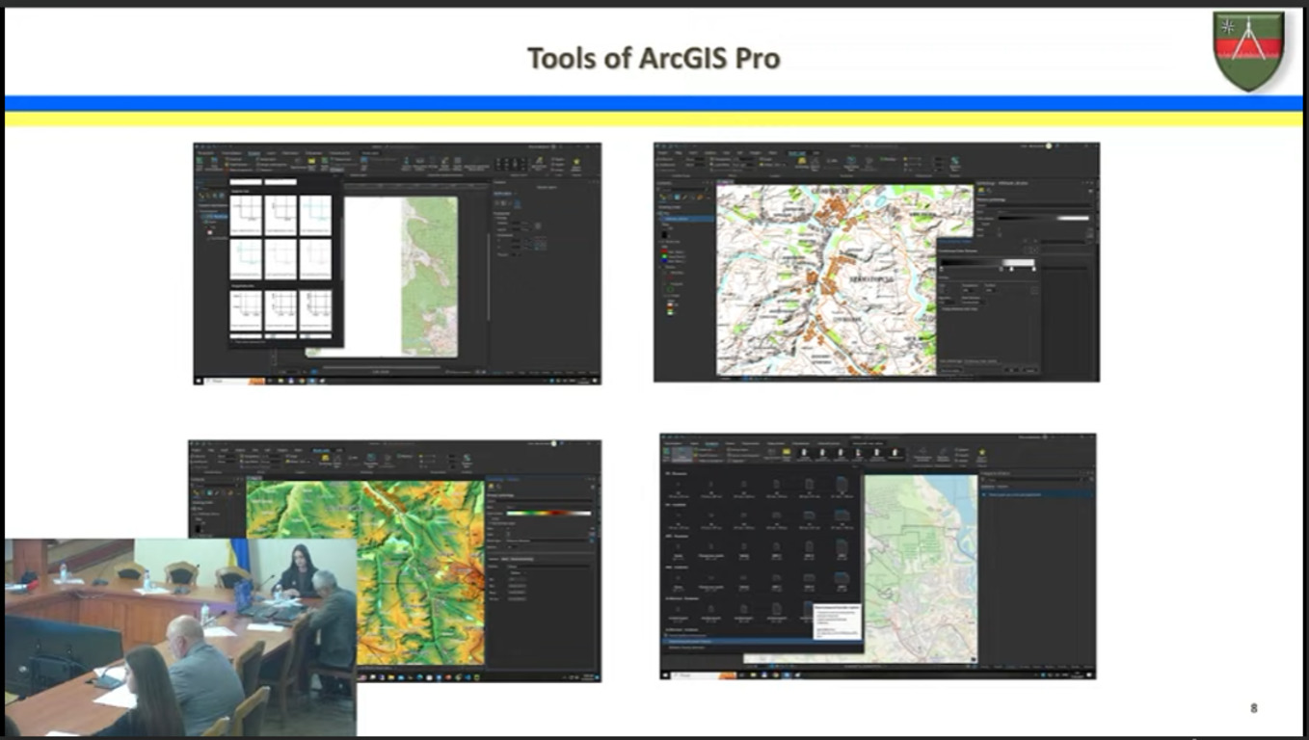Click the shield emblem on the slide
Image resolution: width=1309 pixels, height=740 pixels.
point(1248,51)
